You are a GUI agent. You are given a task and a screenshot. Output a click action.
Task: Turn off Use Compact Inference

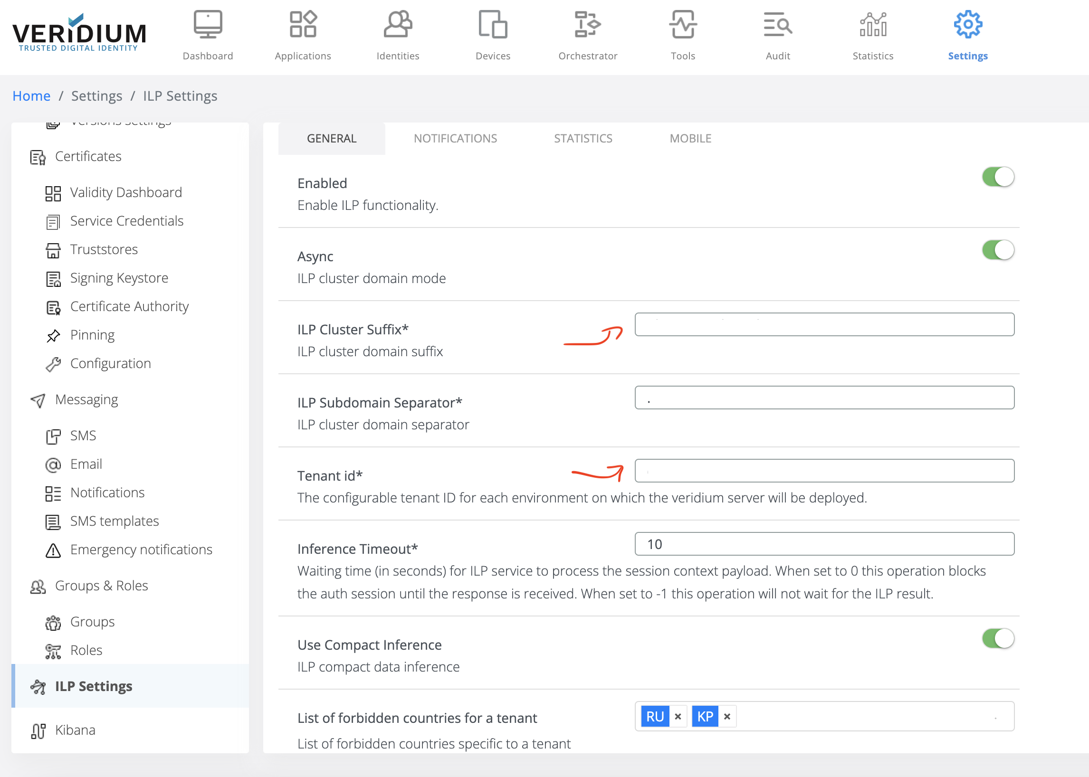point(998,638)
